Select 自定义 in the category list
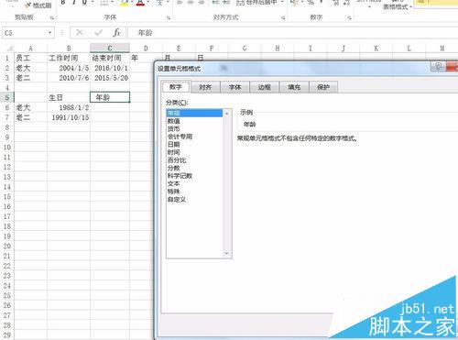The image size is (458, 340). pyautogui.click(x=194, y=199)
